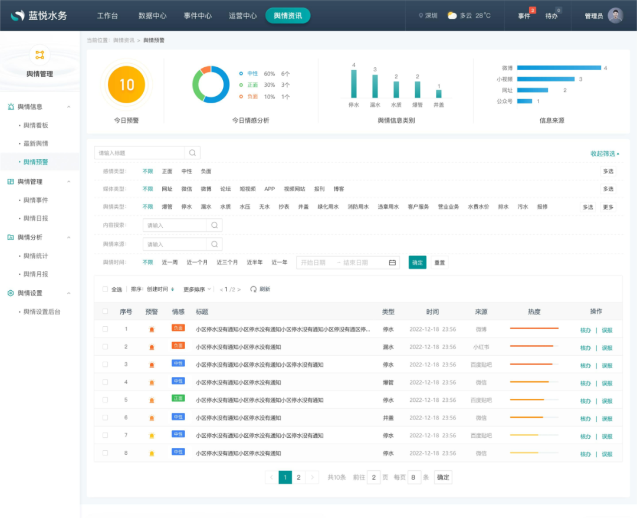Image resolution: width=637 pixels, height=518 pixels.
Task: Collapse the 舆情信息 sidebar section
Action: click(68, 107)
